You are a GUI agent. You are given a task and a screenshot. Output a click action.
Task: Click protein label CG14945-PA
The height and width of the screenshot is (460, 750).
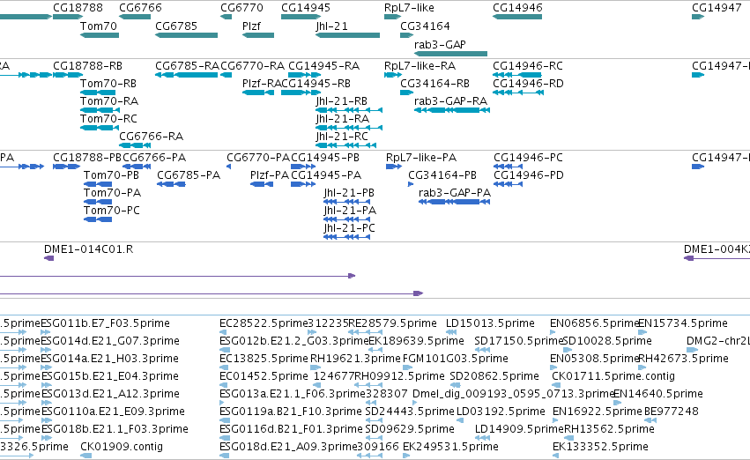(326, 175)
